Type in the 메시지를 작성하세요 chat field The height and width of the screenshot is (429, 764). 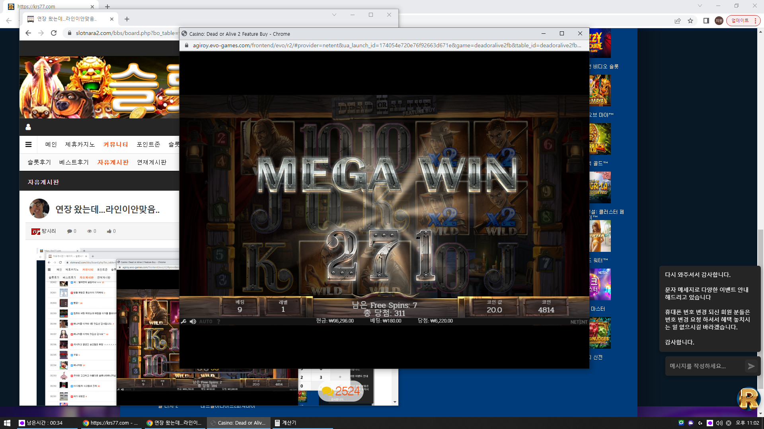[x=704, y=366]
